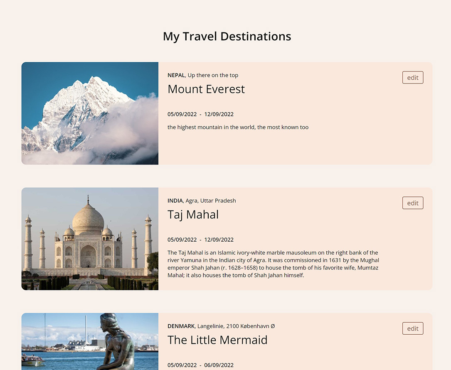Click the Taj Mahal description paragraph

click(x=272, y=264)
